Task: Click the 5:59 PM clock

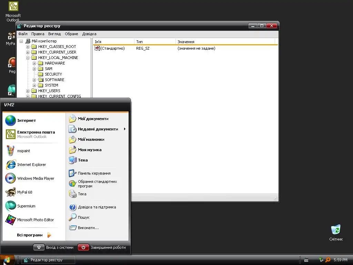Action: coord(340,260)
